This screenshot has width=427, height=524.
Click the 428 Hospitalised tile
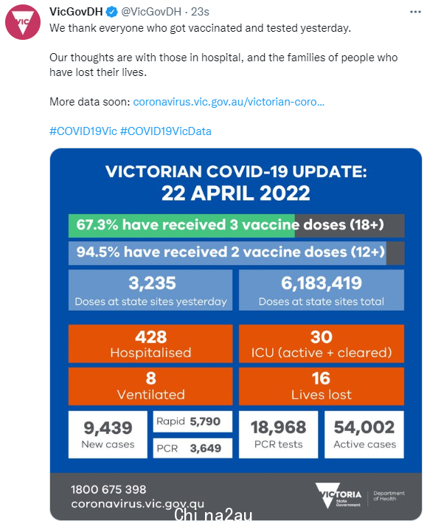coord(150,343)
